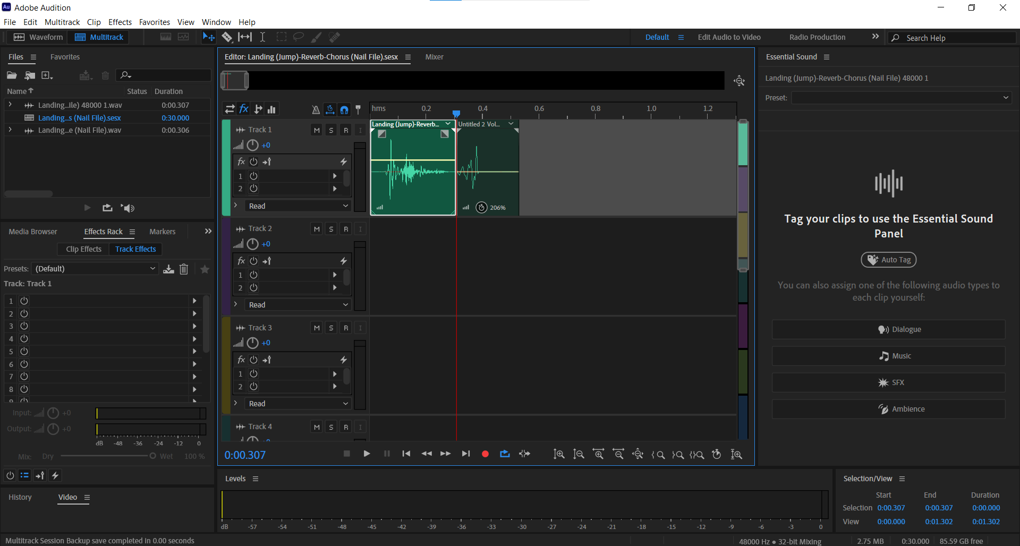Viewport: 1020px width, 546px height.
Task: Switch to Markers tab
Action: pyautogui.click(x=162, y=232)
